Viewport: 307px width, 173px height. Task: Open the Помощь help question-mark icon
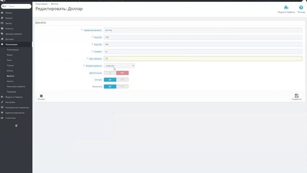pyautogui.click(x=301, y=8)
